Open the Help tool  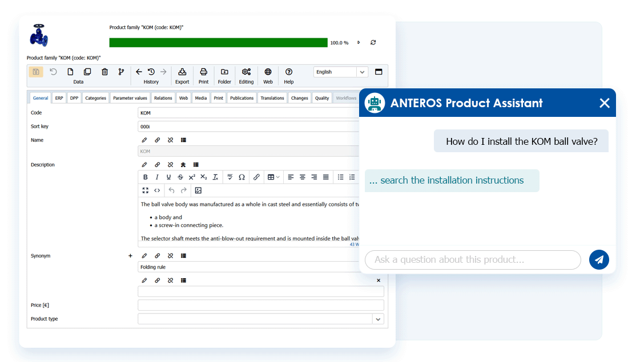point(289,76)
